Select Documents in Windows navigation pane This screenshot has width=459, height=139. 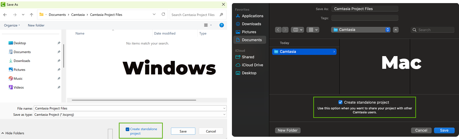click(x=20, y=52)
